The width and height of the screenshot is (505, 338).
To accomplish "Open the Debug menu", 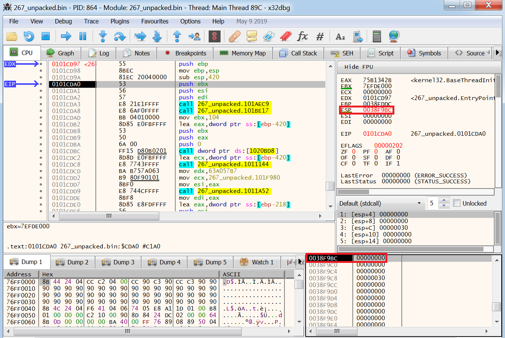I will [63, 21].
